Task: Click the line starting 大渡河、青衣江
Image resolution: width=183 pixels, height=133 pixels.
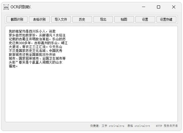Action: 35,47
